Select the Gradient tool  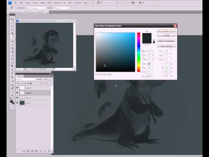(x=12, y=59)
